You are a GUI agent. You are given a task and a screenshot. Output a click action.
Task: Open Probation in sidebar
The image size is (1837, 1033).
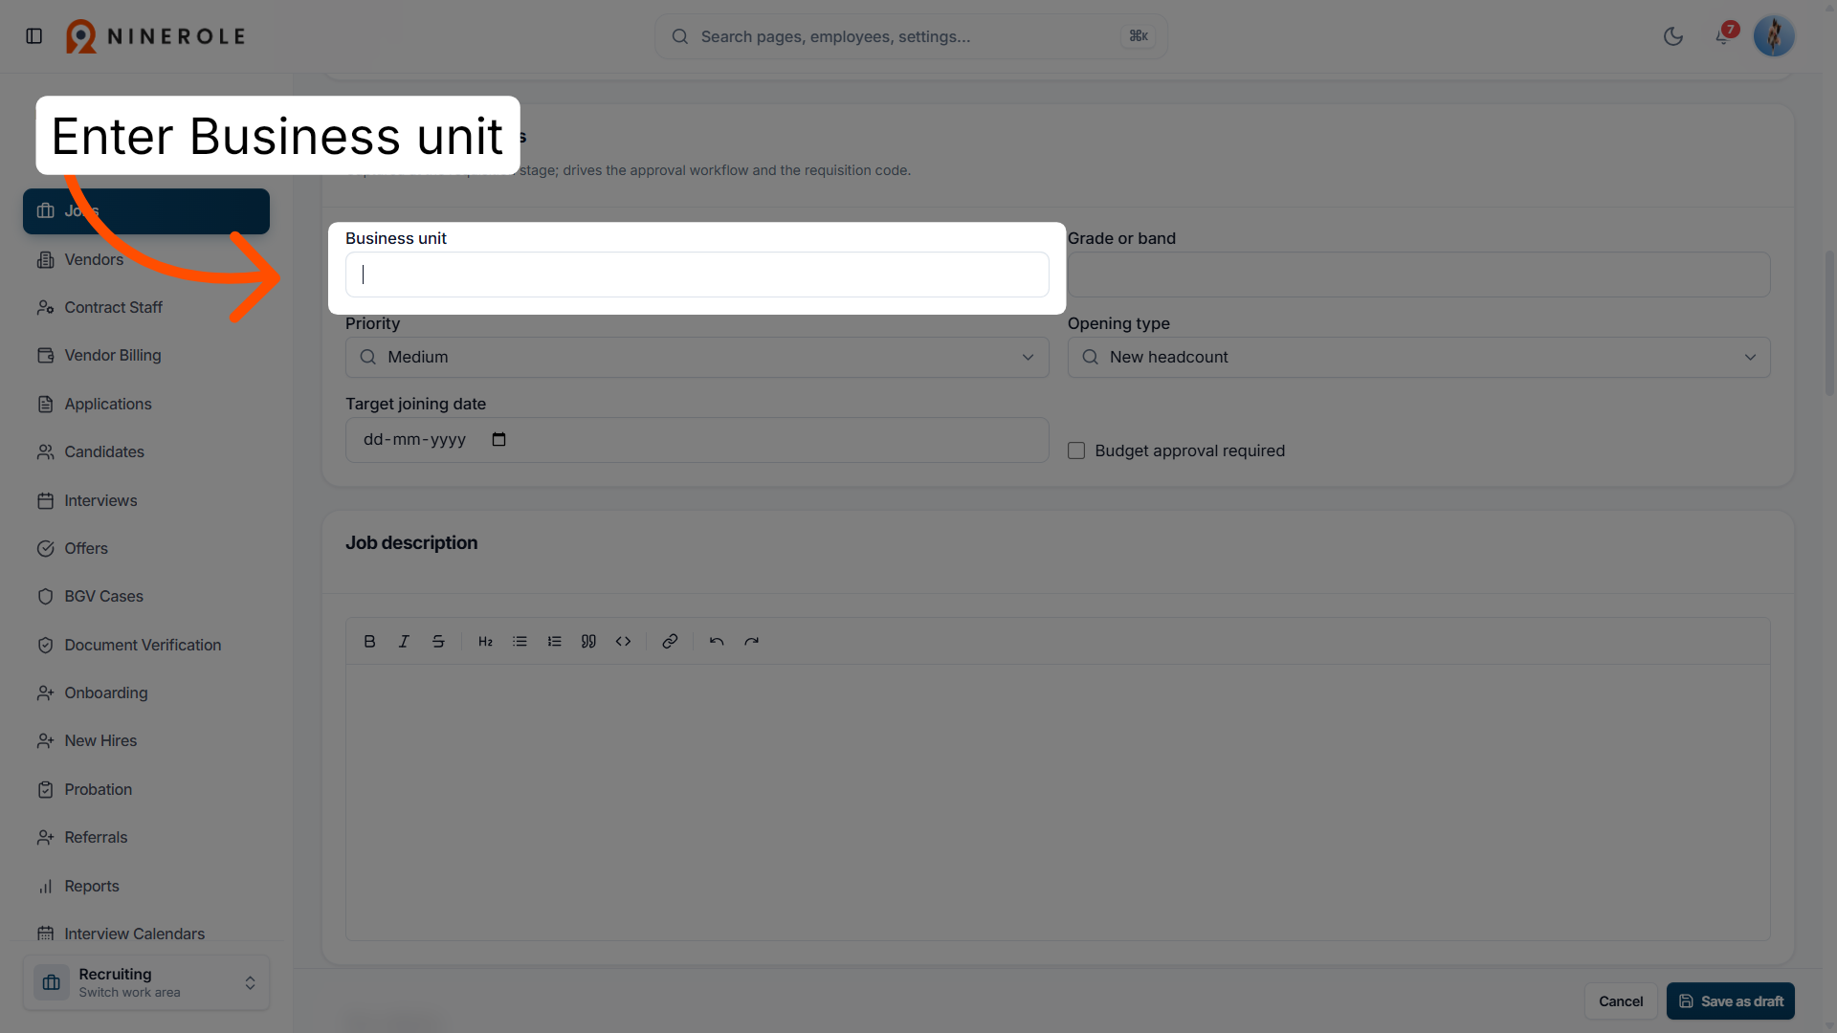point(146,789)
